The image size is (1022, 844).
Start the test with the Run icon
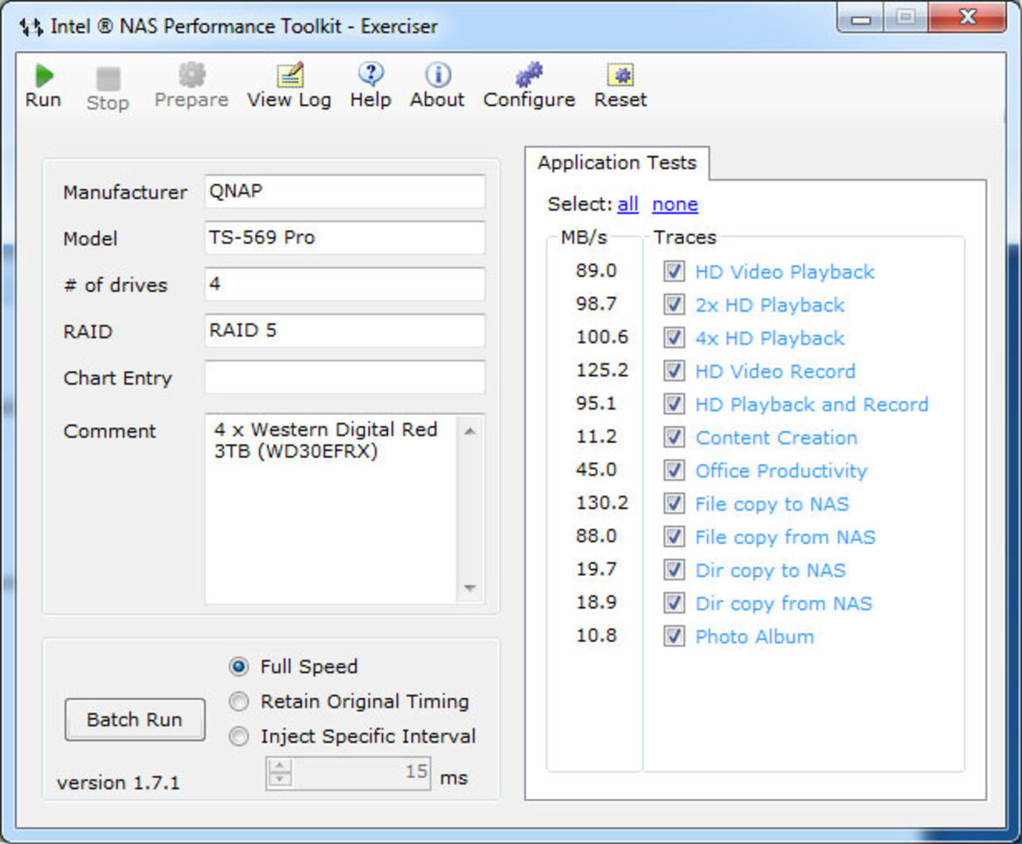(x=44, y=76)
